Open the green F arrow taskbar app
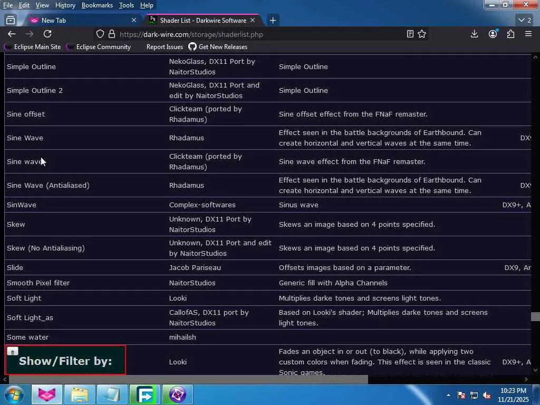This screenshot has width=540, height=405. 145,394
